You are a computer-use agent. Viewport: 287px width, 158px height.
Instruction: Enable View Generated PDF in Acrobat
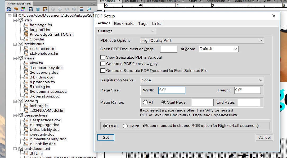point(103,57)
